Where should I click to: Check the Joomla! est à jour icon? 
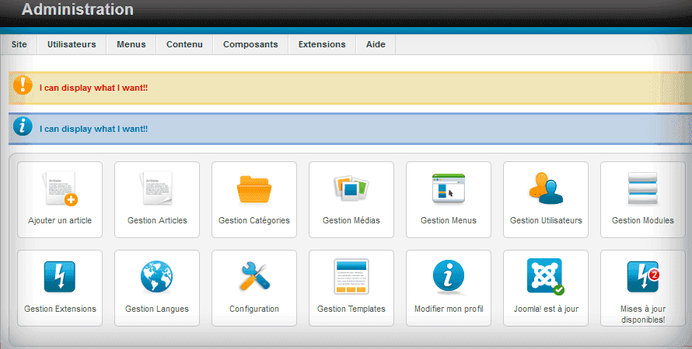pyautogui.click(x=546, y=277)
